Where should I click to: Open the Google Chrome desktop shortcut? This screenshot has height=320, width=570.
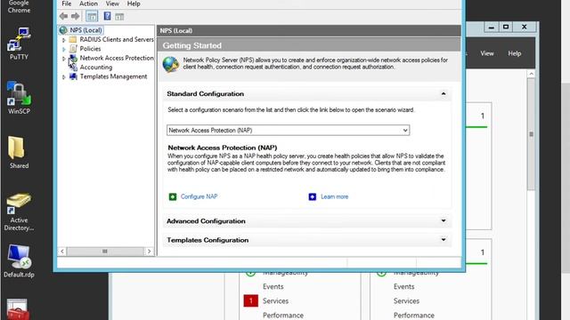tap(19, 6)
